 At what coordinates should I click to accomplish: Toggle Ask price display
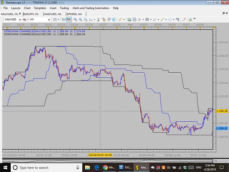pos(69,19)
